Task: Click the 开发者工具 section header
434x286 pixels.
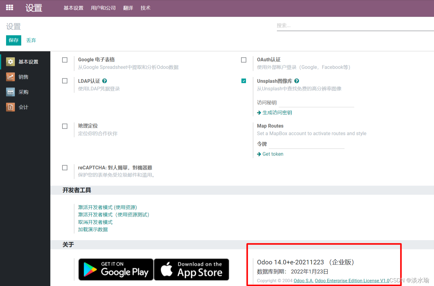Action: coord(77,190)
